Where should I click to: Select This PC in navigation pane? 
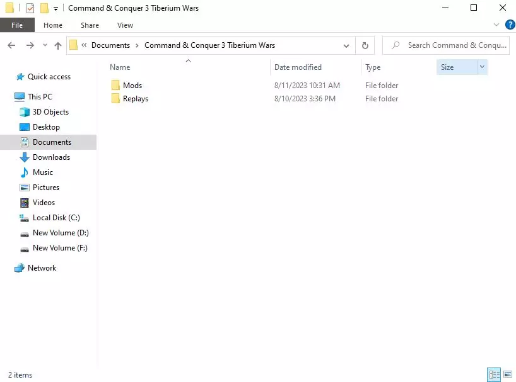coord(40,96)
